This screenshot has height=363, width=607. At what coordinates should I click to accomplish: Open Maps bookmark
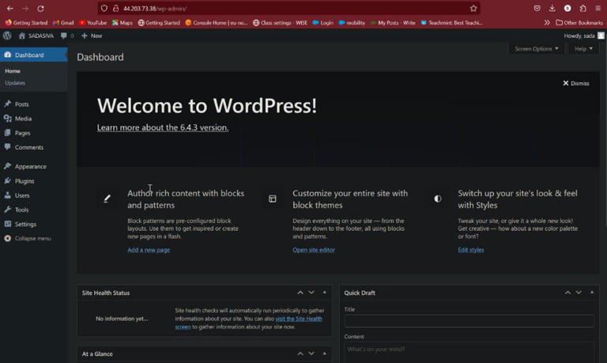click(x=122, y=22)
